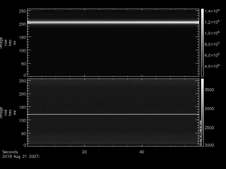Click the 2018 Aug 21 2007: timestamp
The width and height of the screenshot is (226, 169).
[x=21, y=157]
